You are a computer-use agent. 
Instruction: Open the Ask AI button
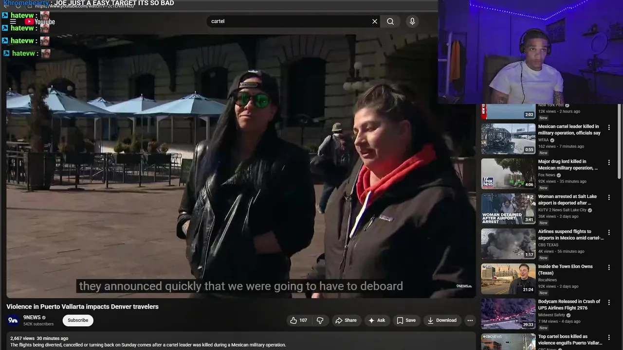(x=377, y=320)
